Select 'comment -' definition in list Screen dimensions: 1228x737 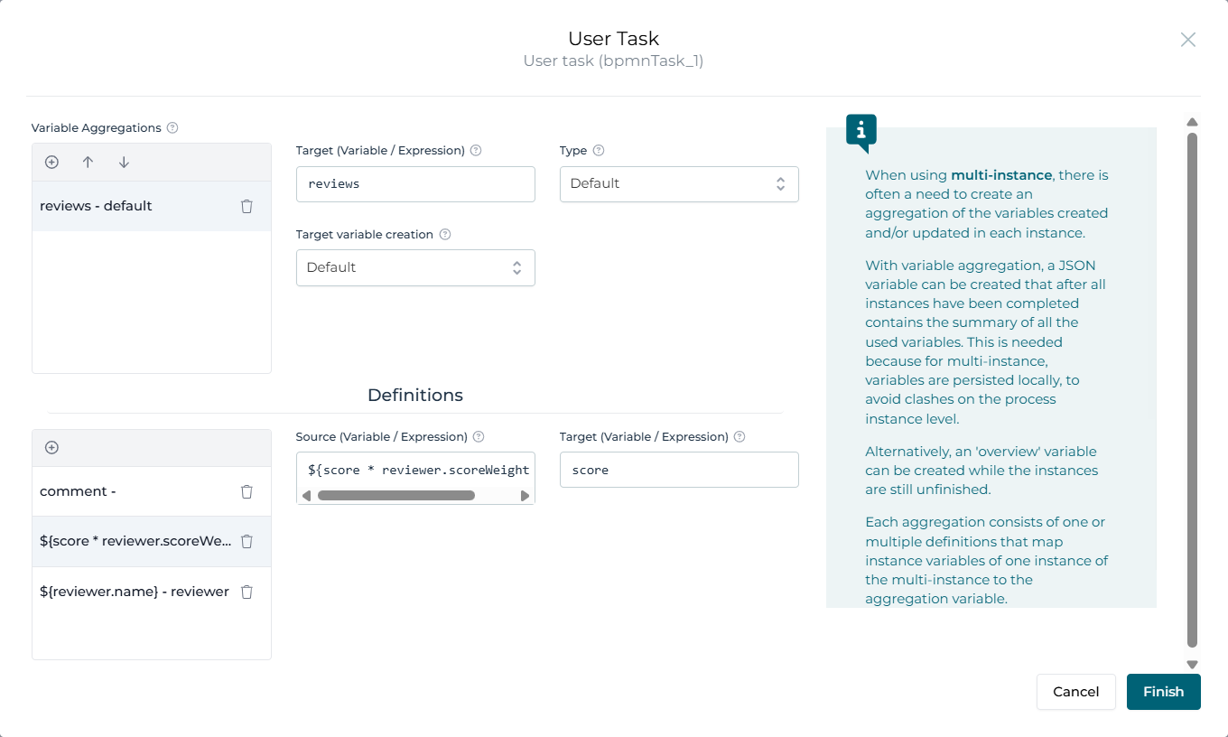tap(126, 491)
